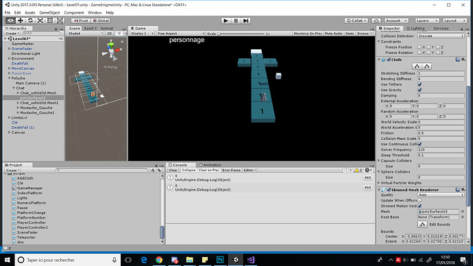Click the Step frame button

(x=246, y=21)
